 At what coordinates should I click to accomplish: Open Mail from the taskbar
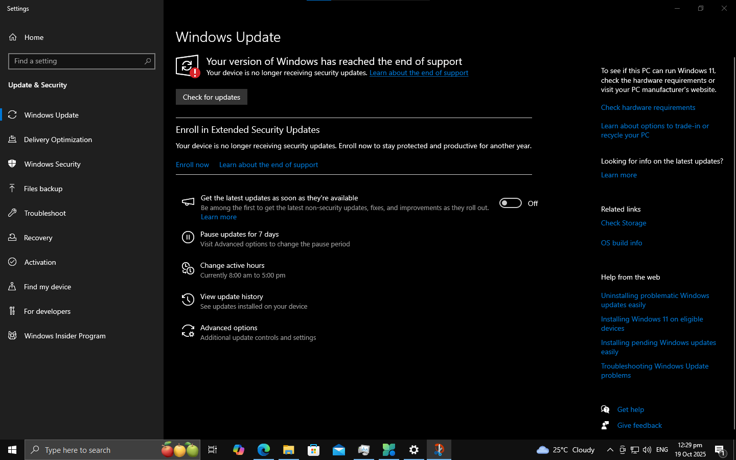pos(339,450)
